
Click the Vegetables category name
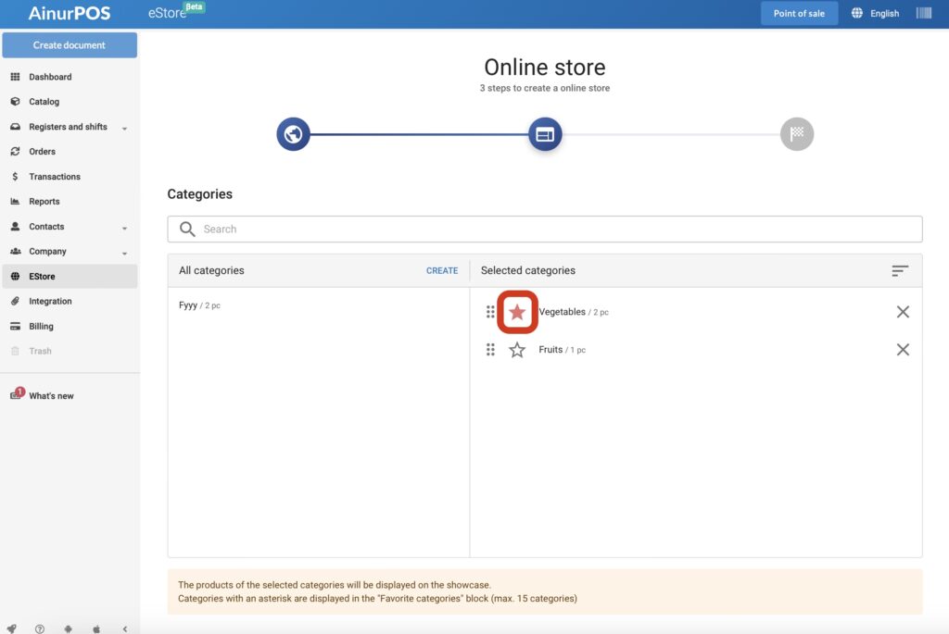(x=563, y=312)
